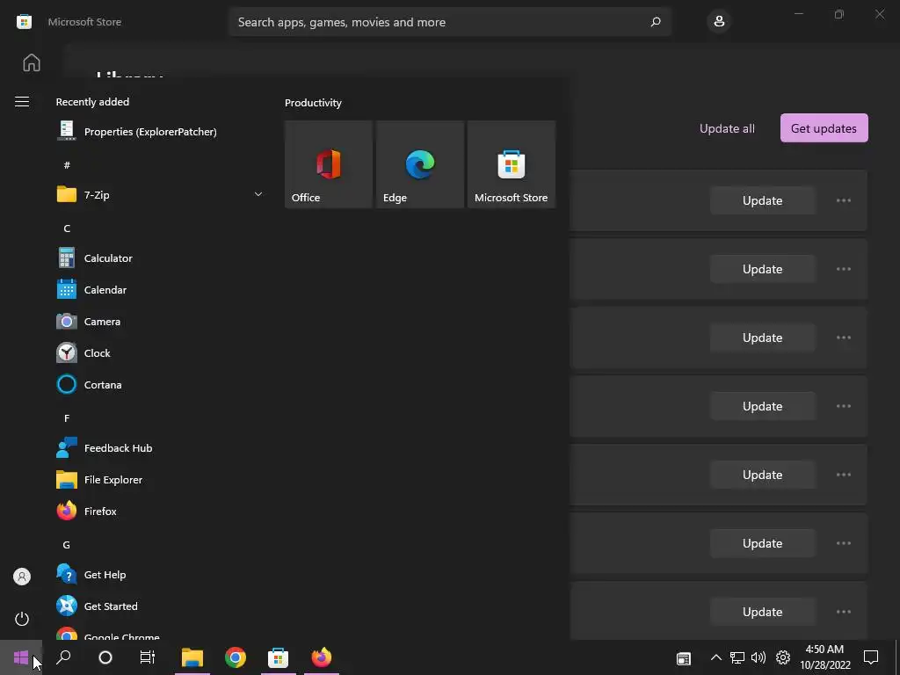Open more options on second library row
This screenshot has height=675, width=900.
point(843,269)
